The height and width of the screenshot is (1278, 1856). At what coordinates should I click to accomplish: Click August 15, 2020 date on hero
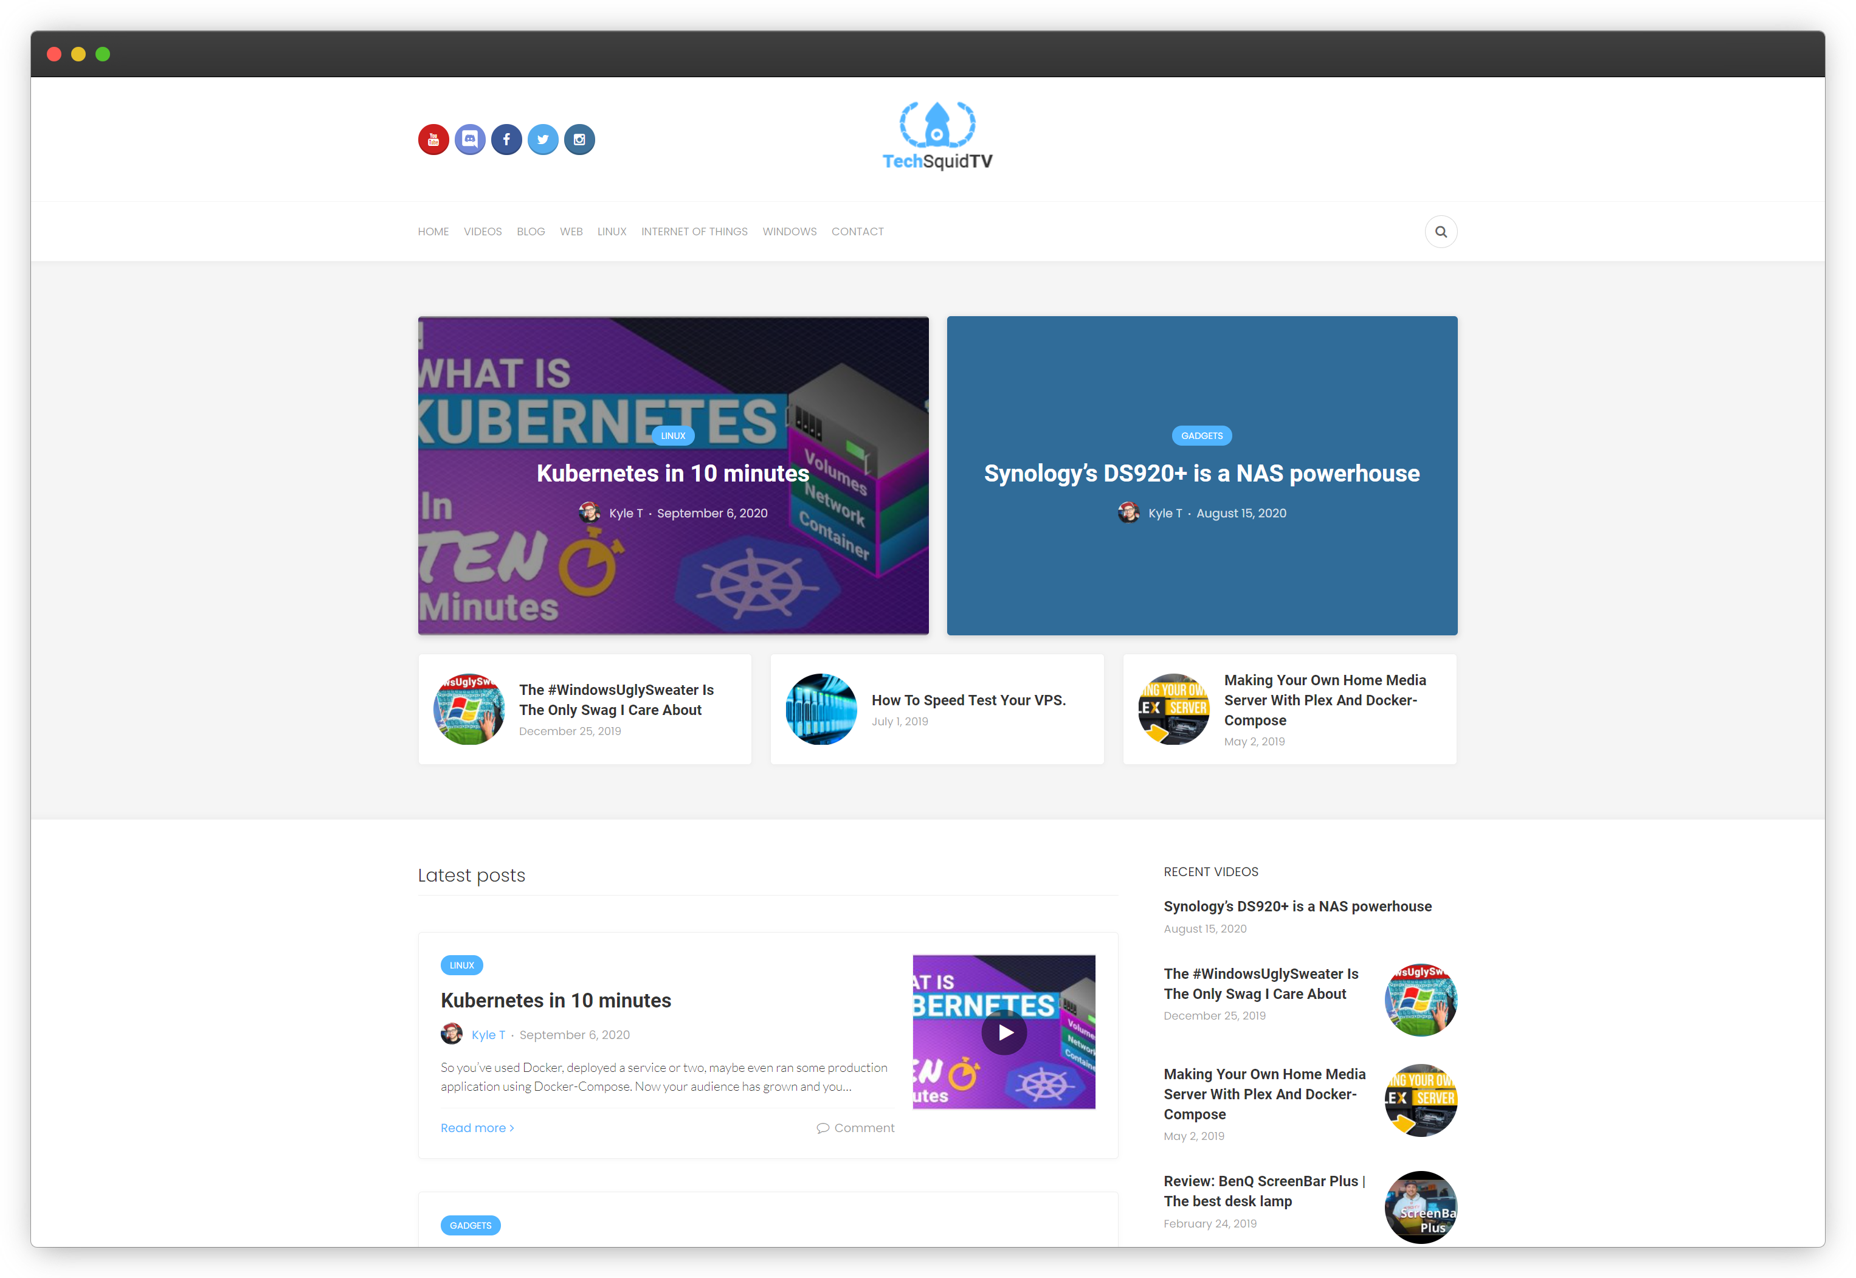(1242, 513)
